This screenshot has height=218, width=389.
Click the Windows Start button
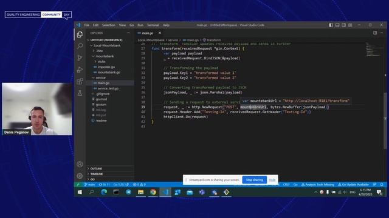80,192
